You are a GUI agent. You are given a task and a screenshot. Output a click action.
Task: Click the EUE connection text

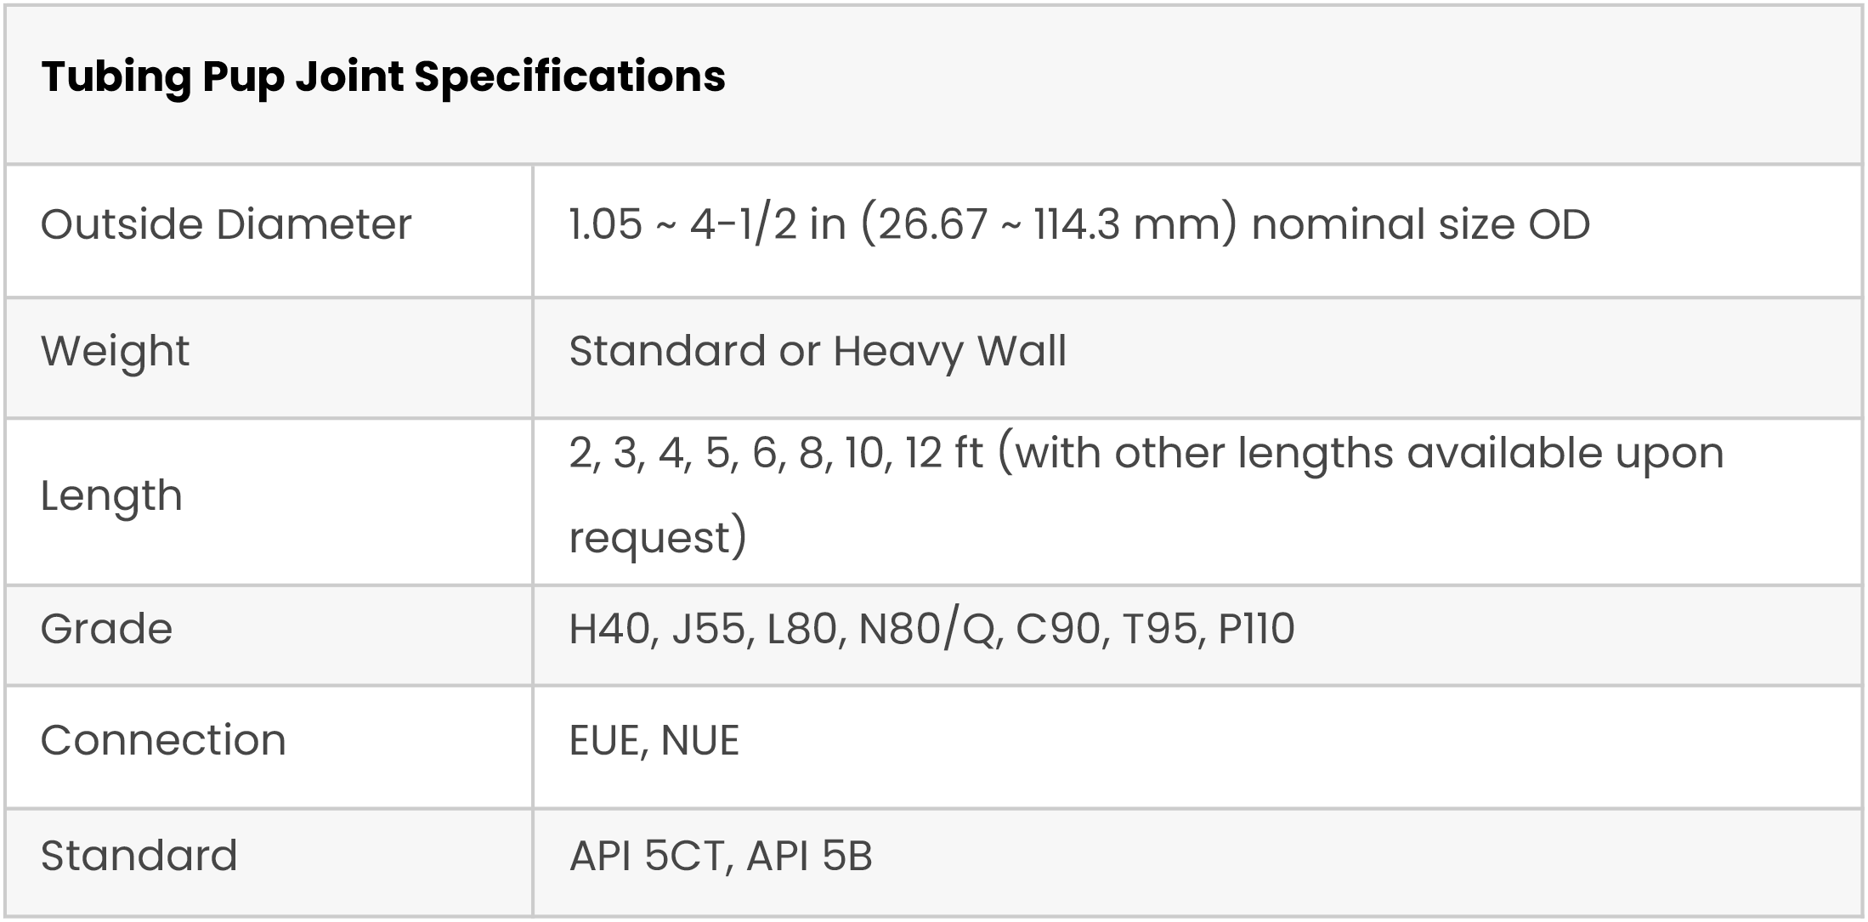click(603, 740)
